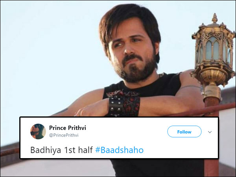Click the Prince Prithvi display name

pyautogui.click(x=68, y=128)
